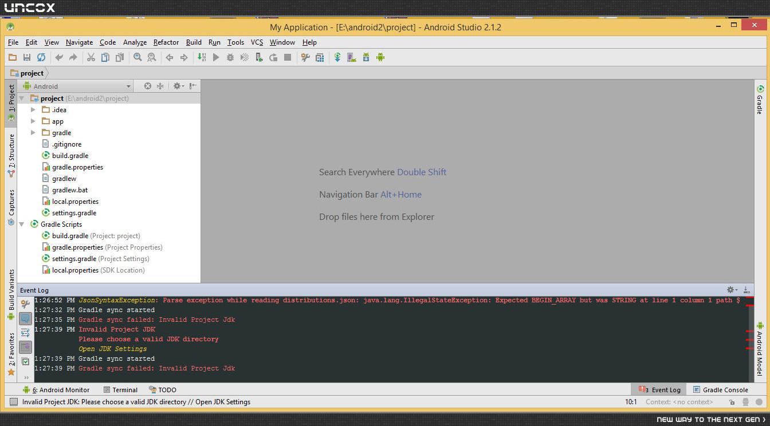Open the SDK Manager icon
The width and height of the screenshot is (770, 426).
pos(366,57)
